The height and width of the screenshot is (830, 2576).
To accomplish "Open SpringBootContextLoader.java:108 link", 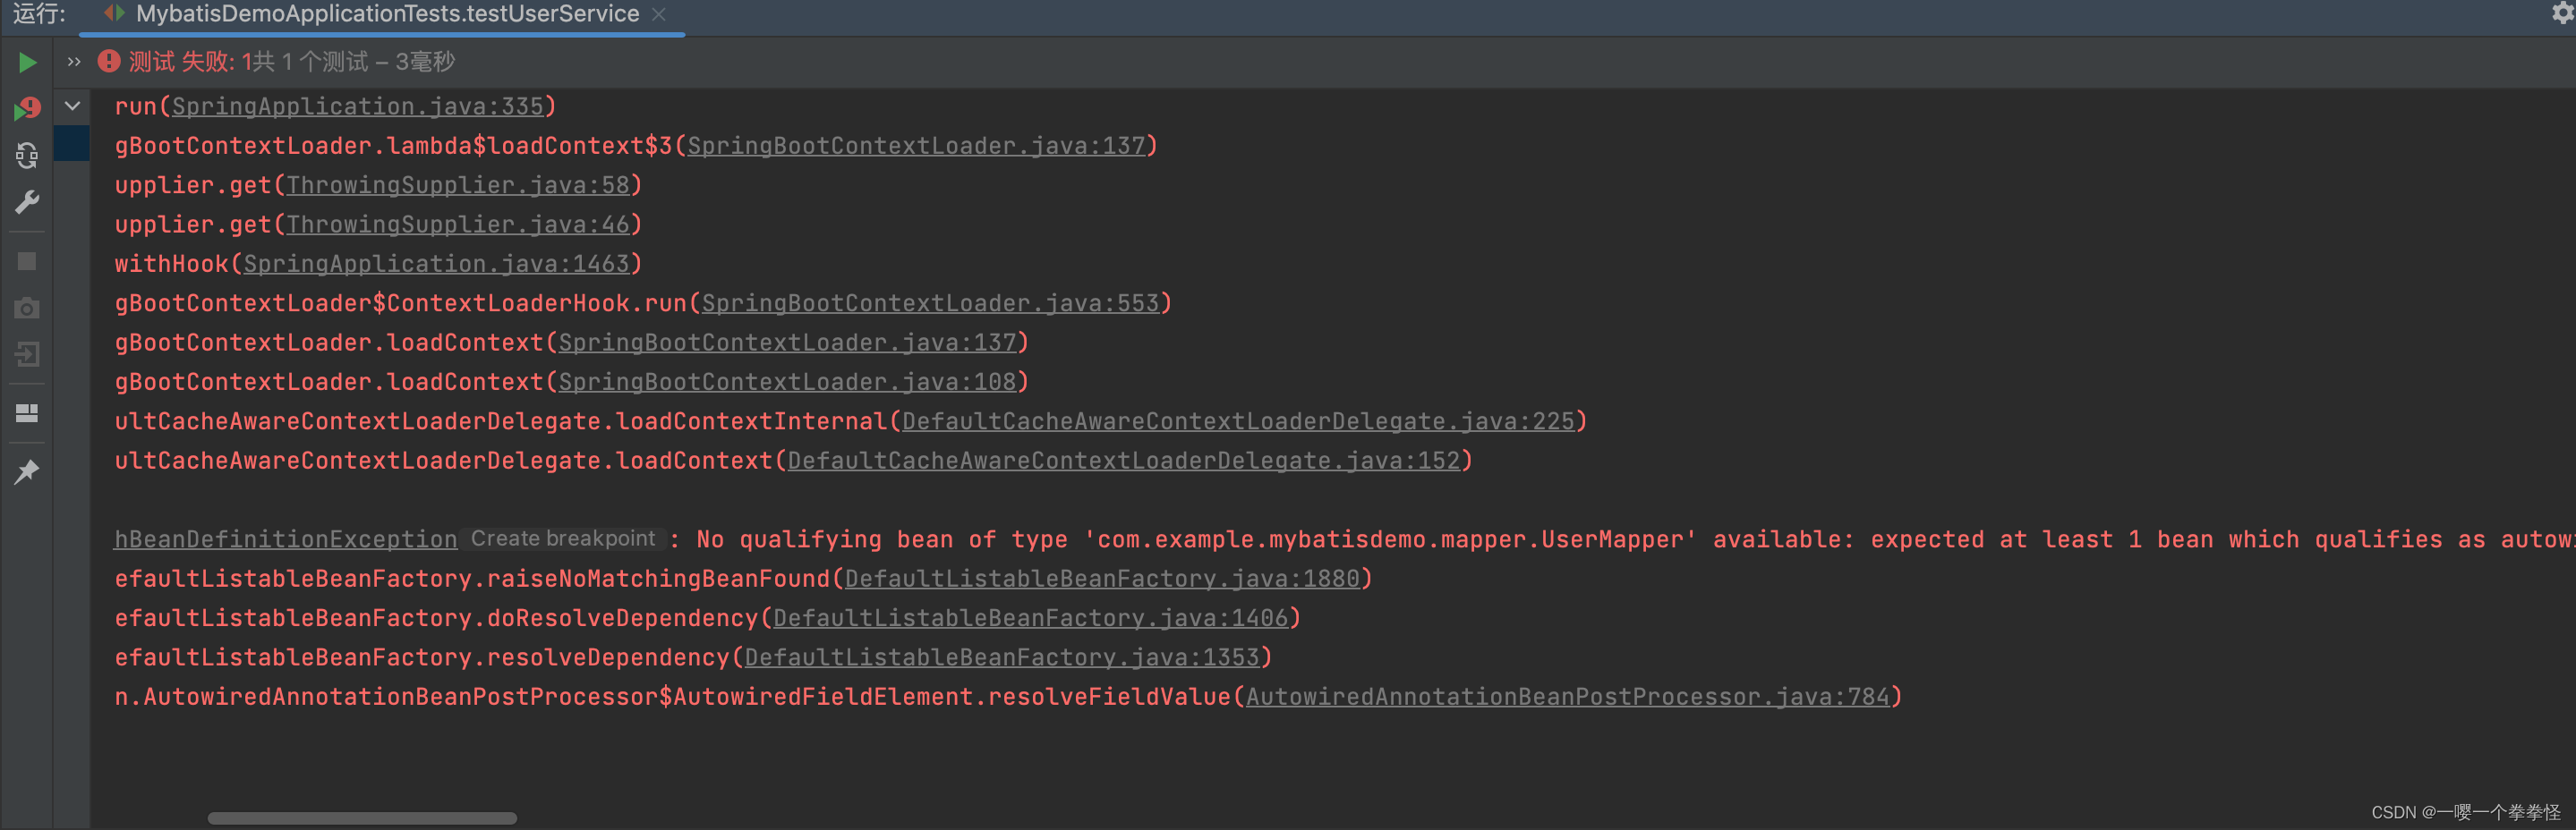I will click(787, 382).
